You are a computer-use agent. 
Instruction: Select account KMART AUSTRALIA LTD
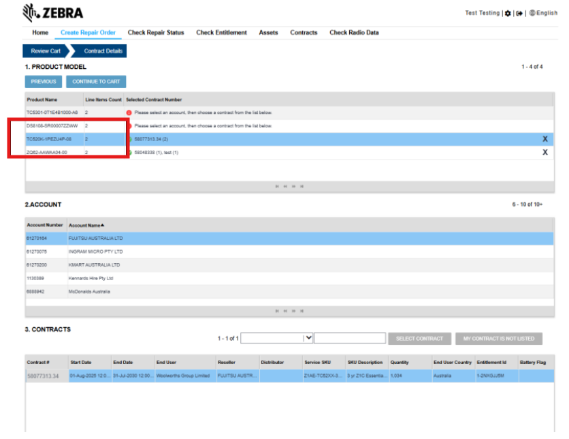pos(289,265)
